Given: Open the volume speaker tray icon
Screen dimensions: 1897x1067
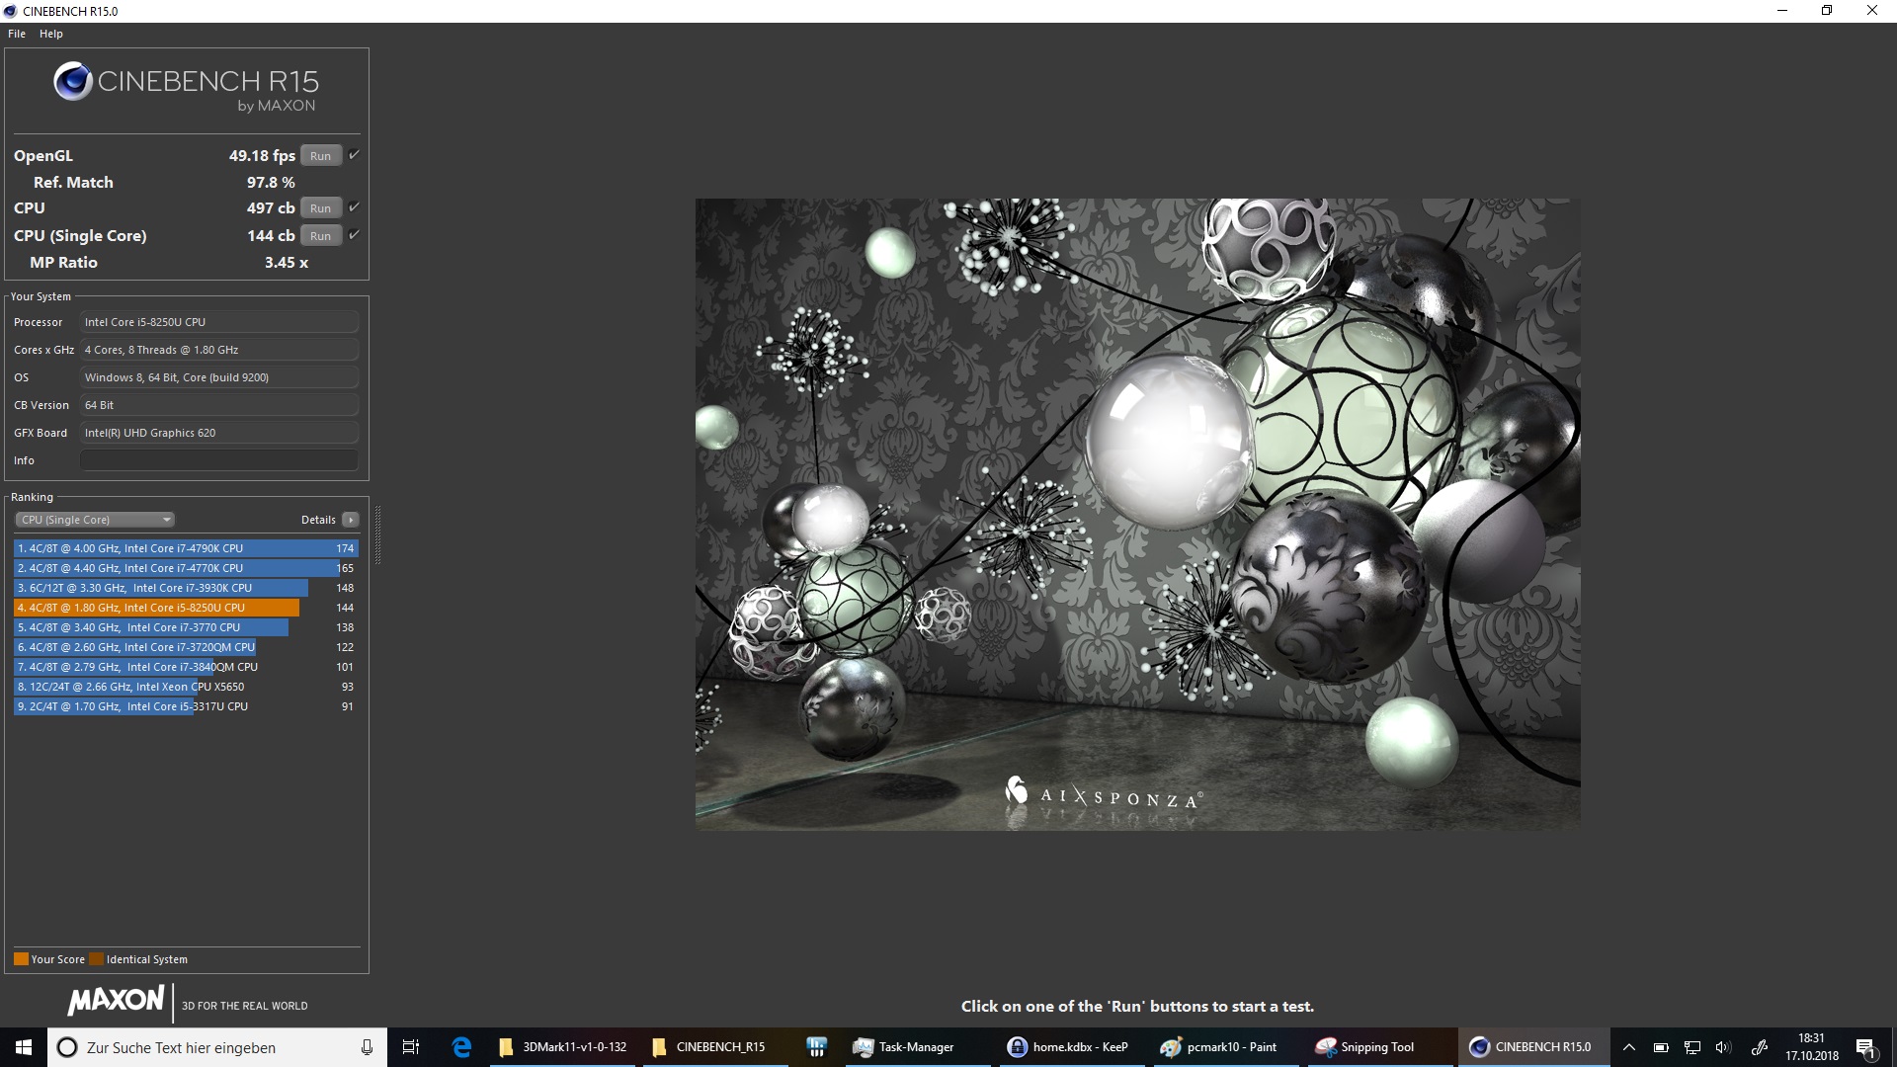Looking at the screenshot, I should click(1723, 1047).
